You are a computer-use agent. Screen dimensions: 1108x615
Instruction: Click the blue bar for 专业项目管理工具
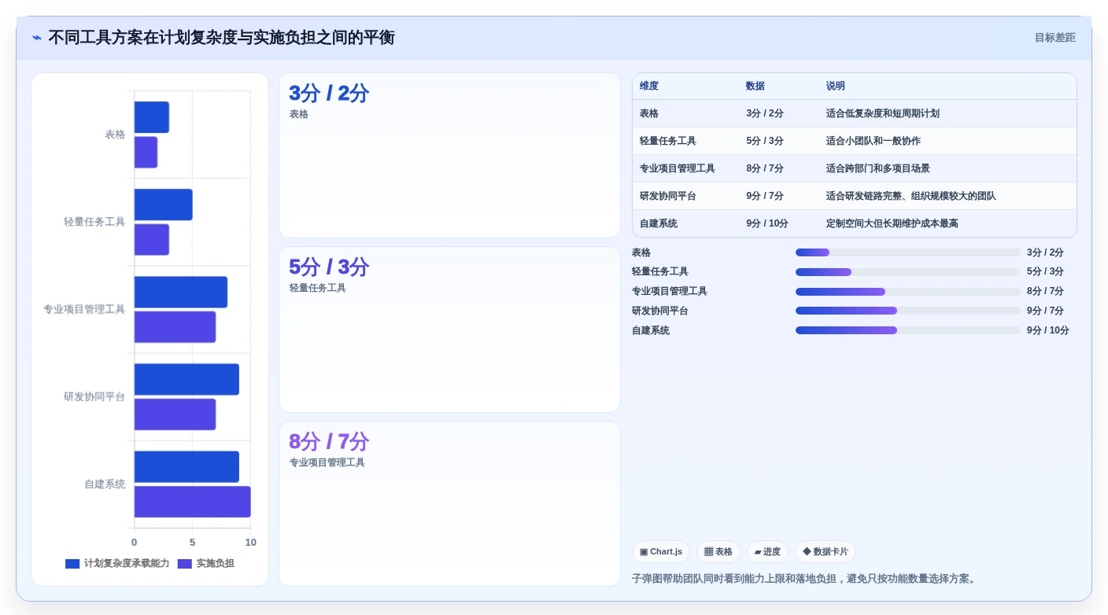pyautogui.click(x=181, y=292)
